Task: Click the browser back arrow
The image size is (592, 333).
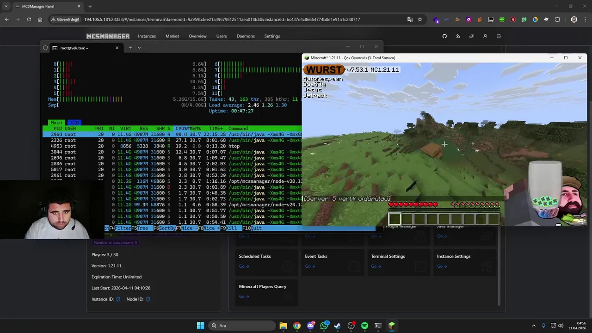Action: [x=6, y=19]
